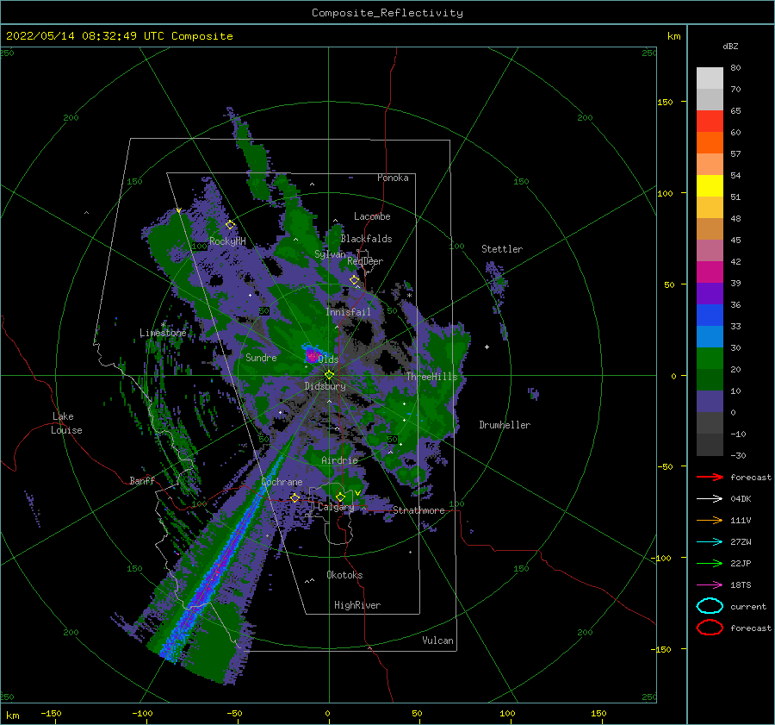775x725 pixels.
Task: Click the dBZ legend heading
Action: (730, 47)
